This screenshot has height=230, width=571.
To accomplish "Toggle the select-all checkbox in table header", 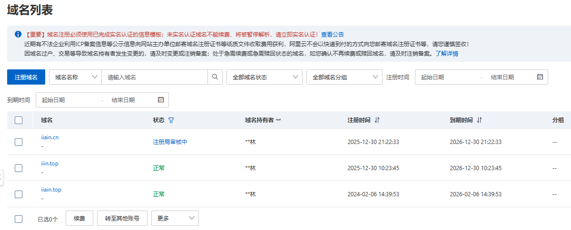I will [x=19, y=121].
